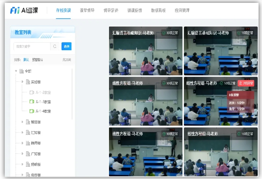Click the building icon next to 实验楼

click(x=27, y=82)
